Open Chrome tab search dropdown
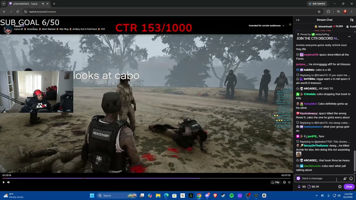The image size is (356, 200). 3,4
